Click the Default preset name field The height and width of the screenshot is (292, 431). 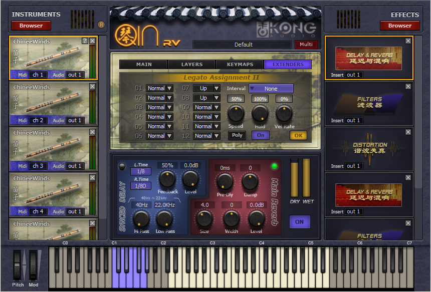(x=242, y=45)
